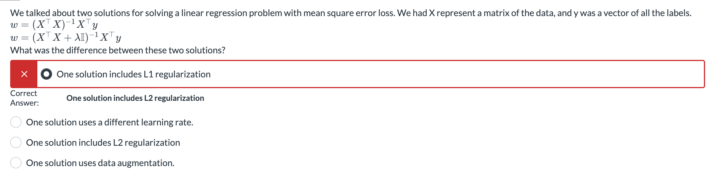This screenshot has width=709, height=174.
Task: Select the data augmentation radio button
Action: [x=16, y=163]
